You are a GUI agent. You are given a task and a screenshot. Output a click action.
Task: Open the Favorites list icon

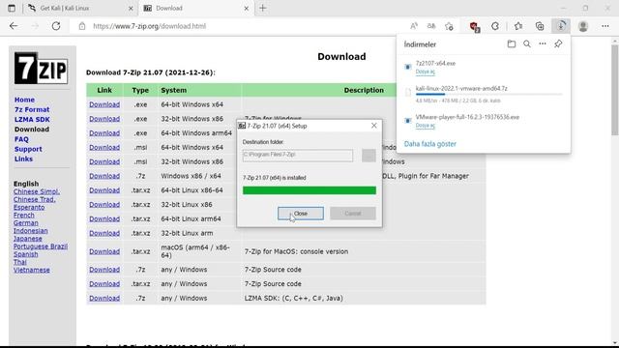coord(518,26)
